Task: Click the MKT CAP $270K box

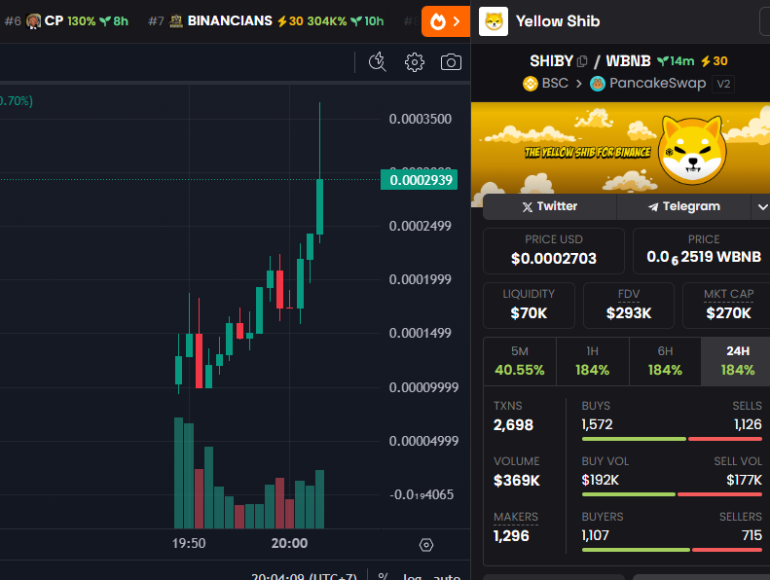Action: 728,306
